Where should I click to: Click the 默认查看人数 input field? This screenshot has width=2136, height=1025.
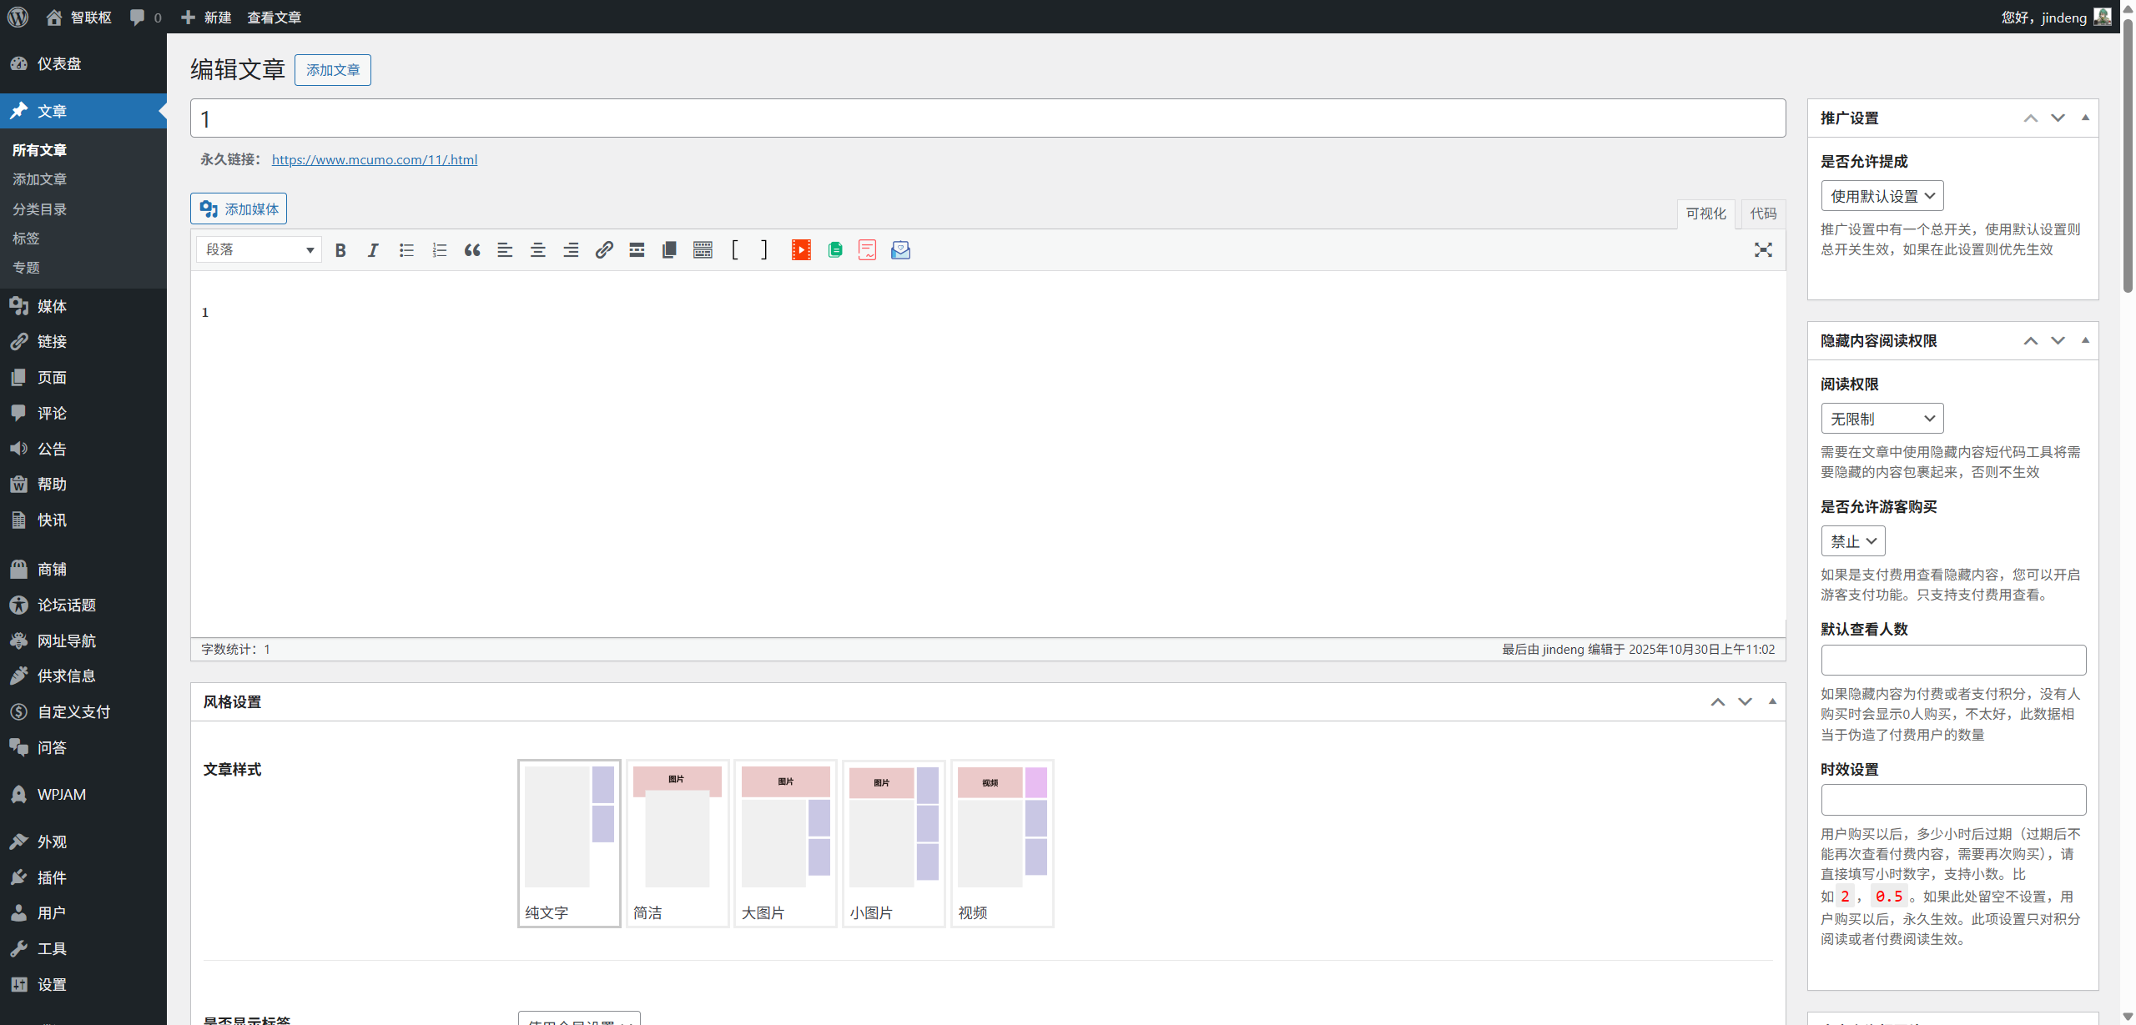(x=1952, y=660)
